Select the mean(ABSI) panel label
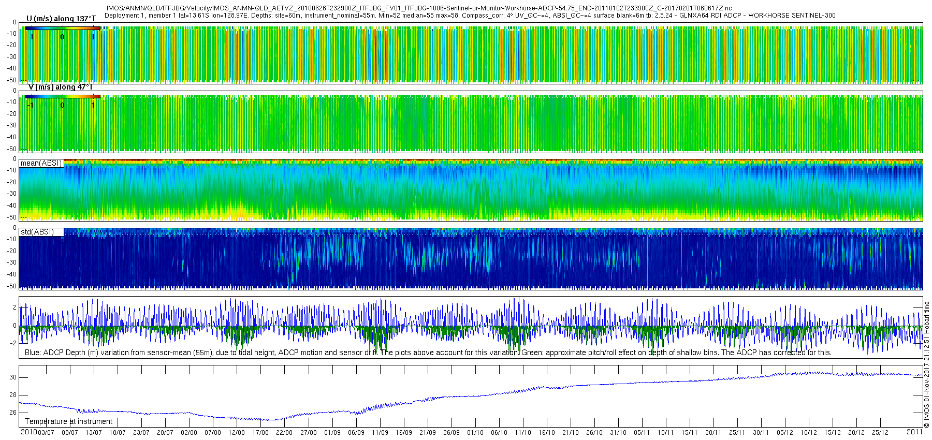 coord(41,163)
